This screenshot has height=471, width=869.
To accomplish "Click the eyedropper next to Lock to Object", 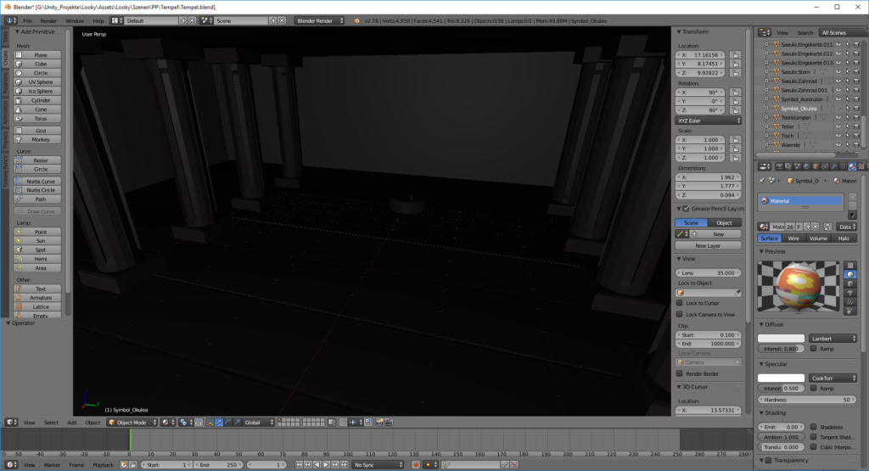I will click(x=737, y=293).
